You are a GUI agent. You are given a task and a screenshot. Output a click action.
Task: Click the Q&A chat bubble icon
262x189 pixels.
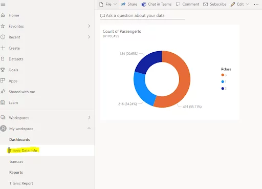[102, 16]
